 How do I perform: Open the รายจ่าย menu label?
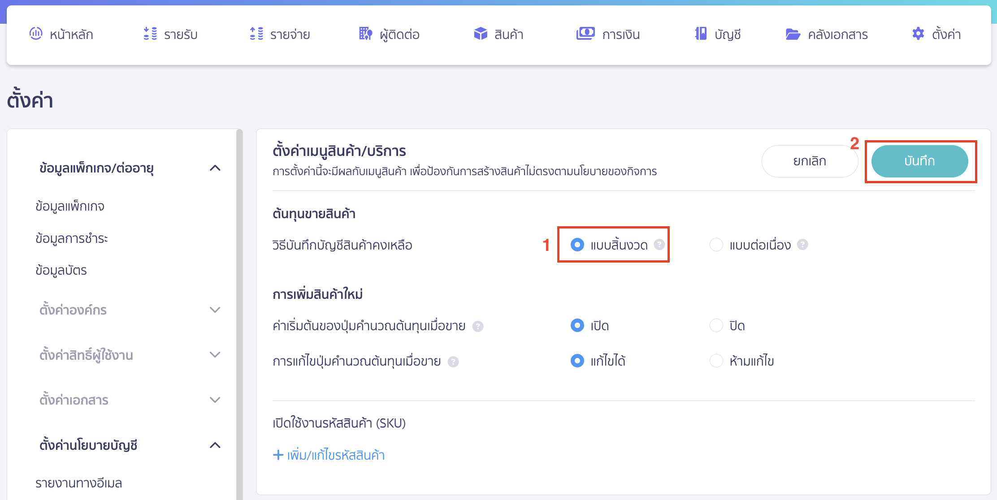click(290, 34)
